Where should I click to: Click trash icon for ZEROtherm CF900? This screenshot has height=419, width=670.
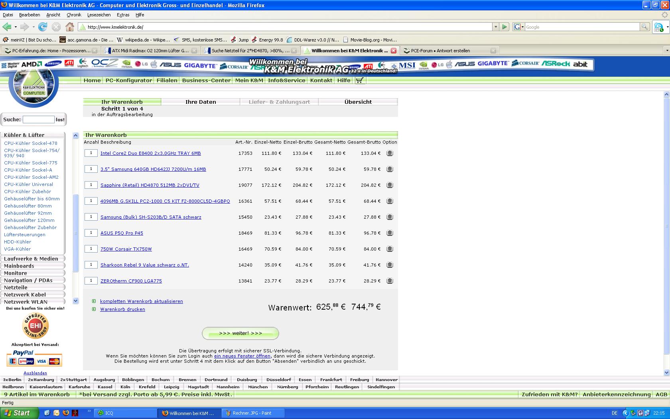[390, 281]
